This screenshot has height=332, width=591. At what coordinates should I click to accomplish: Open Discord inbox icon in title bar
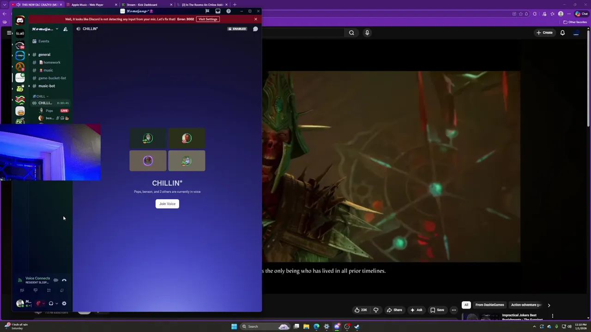coord(218,11)
